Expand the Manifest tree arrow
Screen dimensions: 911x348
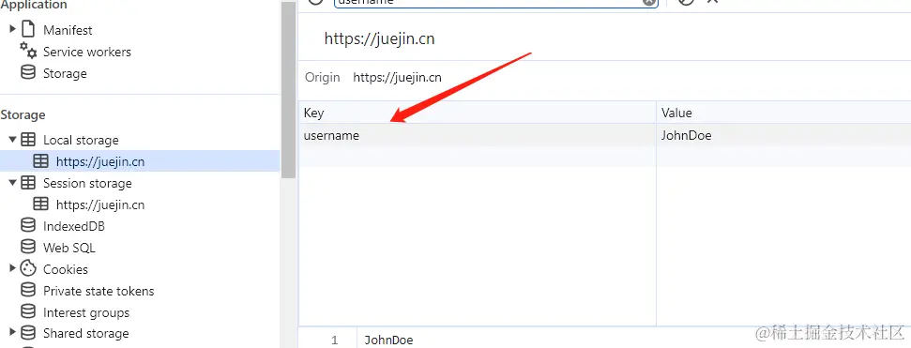[13, 29]
